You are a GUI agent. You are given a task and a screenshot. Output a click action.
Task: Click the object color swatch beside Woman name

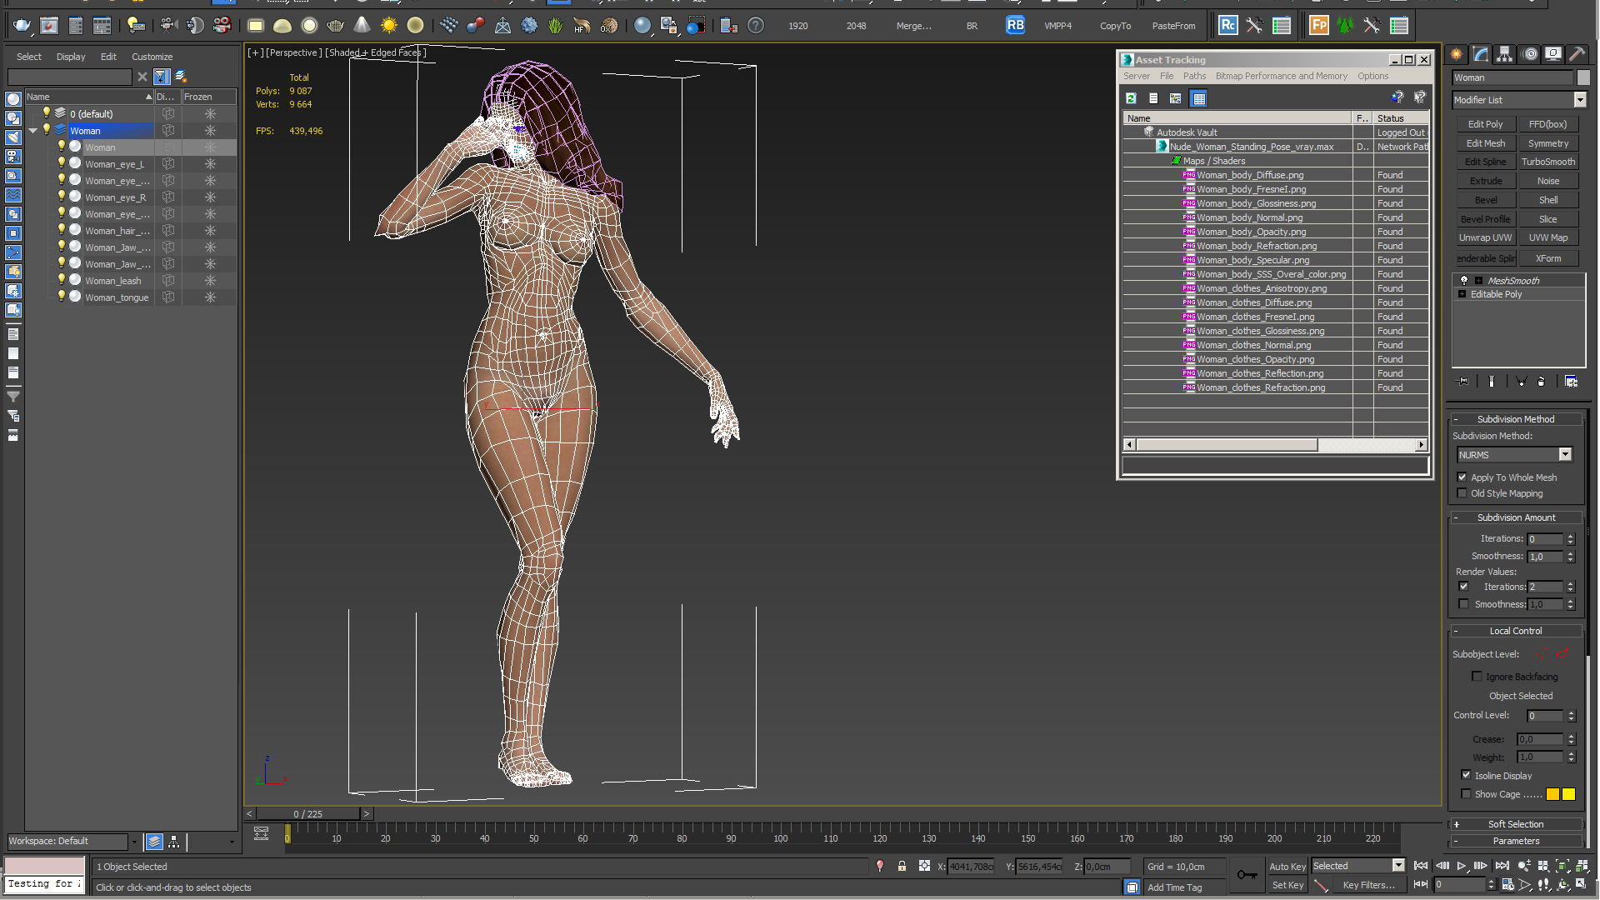coord(1583,77)
